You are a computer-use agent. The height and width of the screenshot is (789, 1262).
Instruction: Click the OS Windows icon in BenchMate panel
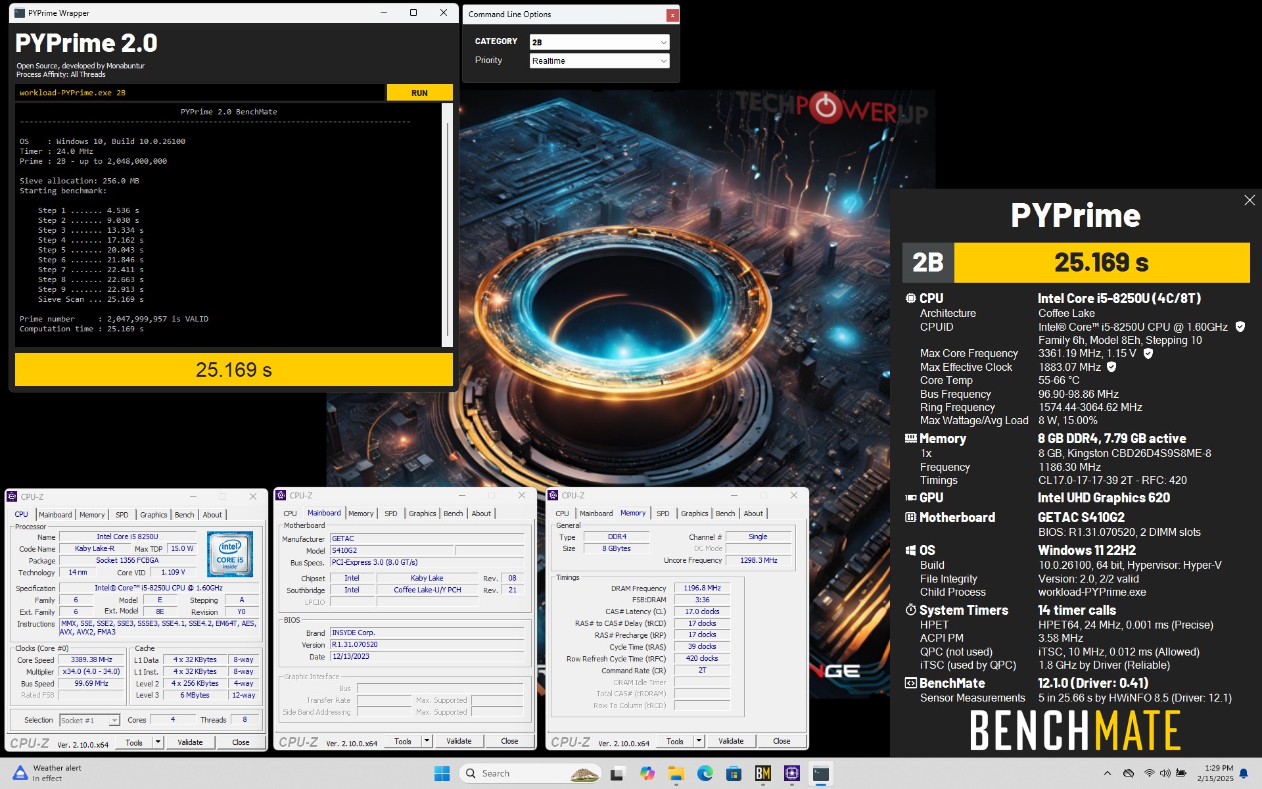pos(910,550)
